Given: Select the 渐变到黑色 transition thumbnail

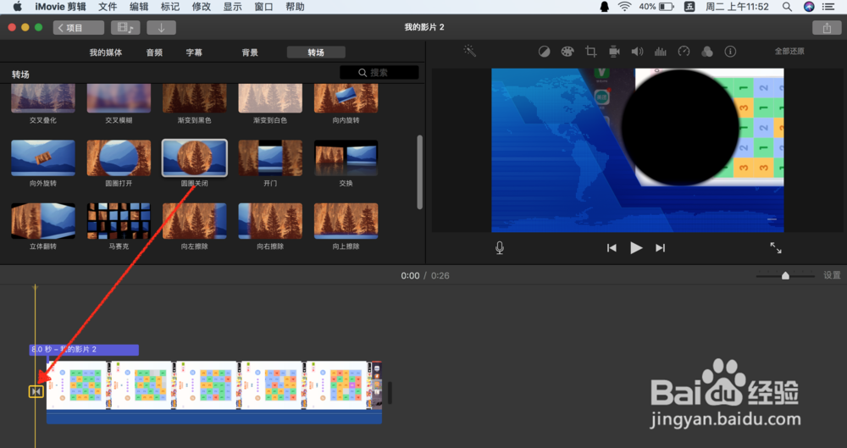Looking at the screenshot, I should (x=195, y=98).
